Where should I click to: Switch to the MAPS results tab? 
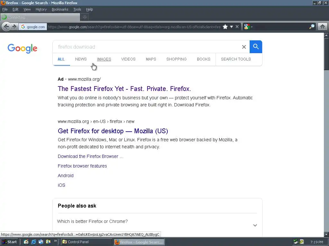(151, 59)
